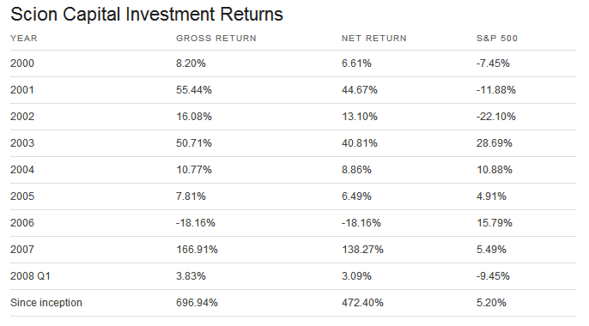Select the YEAR column header
Image resolution: width=589 pixels, height=326 pixels.
24,39
